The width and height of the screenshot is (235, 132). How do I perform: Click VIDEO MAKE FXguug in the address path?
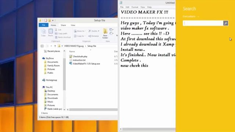click(74, 46)
